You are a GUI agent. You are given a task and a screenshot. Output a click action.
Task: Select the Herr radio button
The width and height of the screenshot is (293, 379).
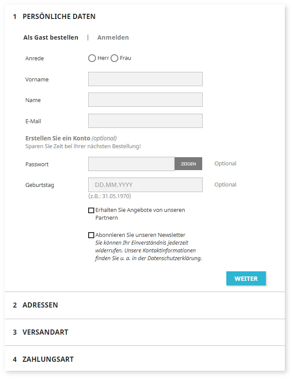pos(92,58)
